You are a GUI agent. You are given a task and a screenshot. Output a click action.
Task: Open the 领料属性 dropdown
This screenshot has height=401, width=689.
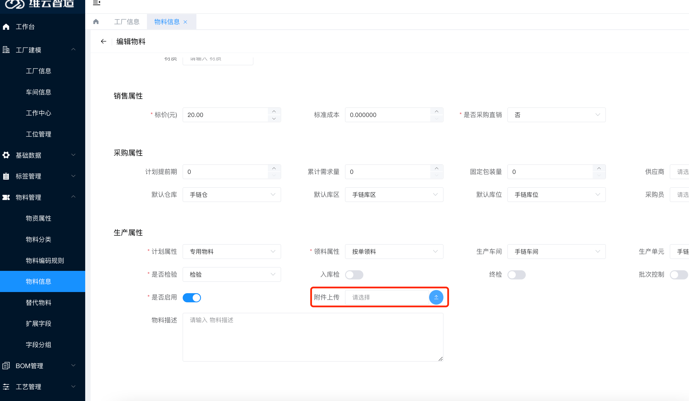394,251
